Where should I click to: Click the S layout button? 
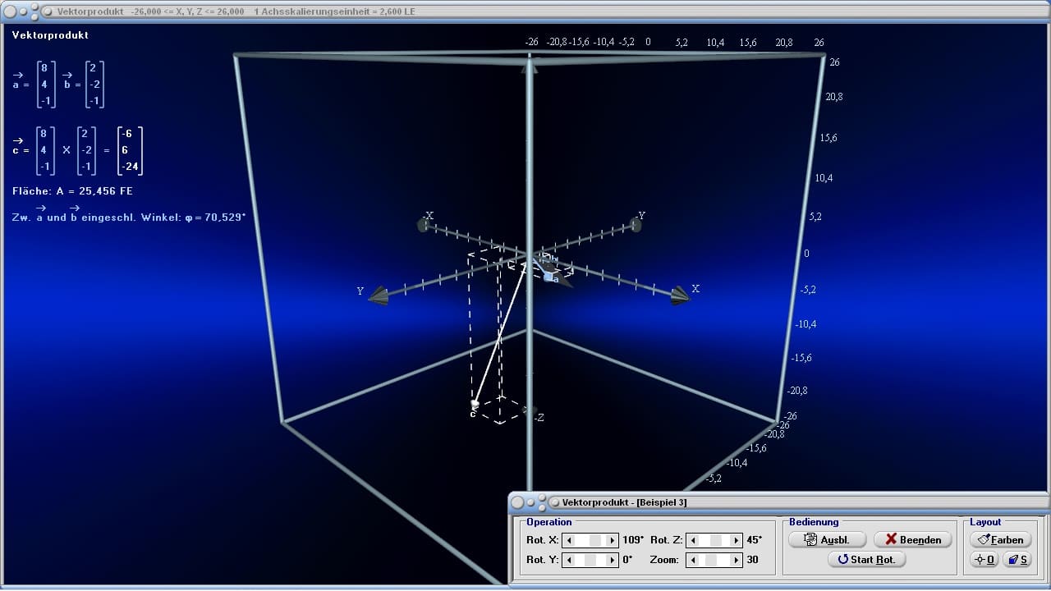pyautogui.click(x=1017, y=559)
